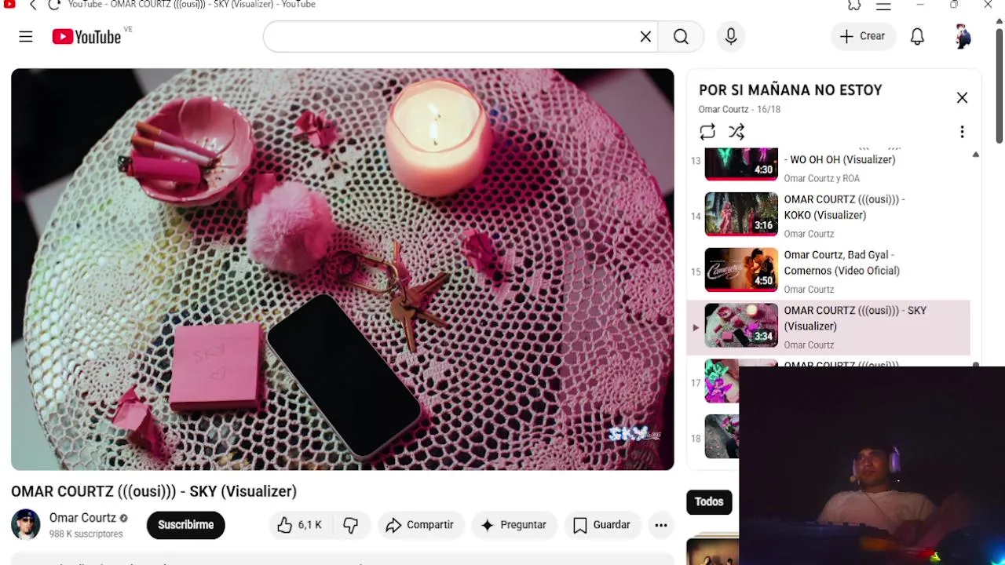Viewport: 1005px width, 565px height.
Task: Open the playlist three-dot options menu
Action: 962,132
